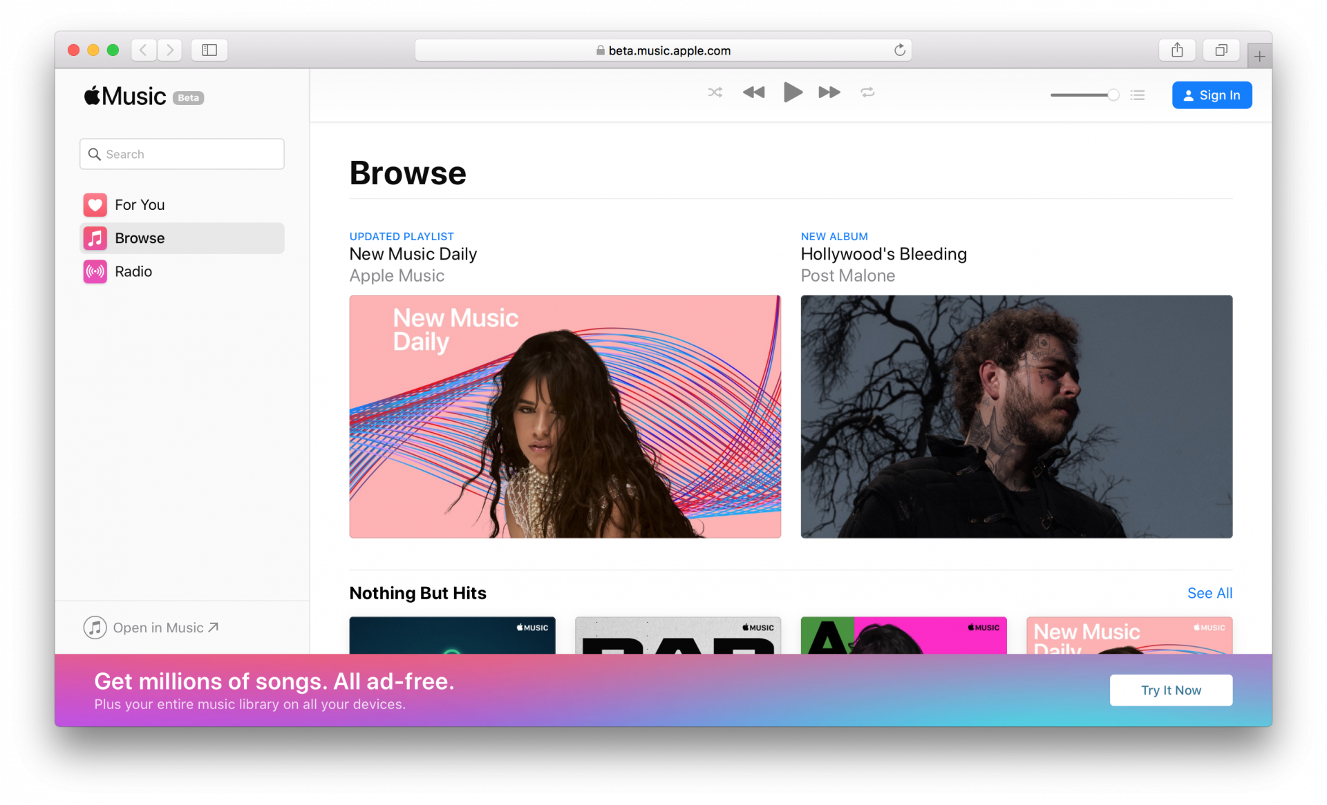This screenshot has height=805, width=1327.
Task: Open New Music Daily playlist artwork
Action: tap(565, 416)
